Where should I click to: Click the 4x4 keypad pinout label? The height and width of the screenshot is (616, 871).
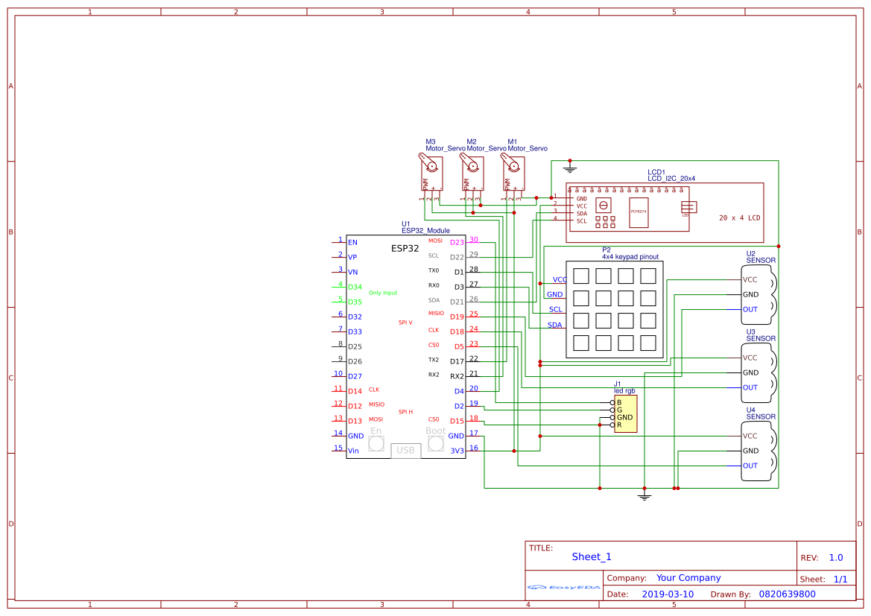pos(630,257)
